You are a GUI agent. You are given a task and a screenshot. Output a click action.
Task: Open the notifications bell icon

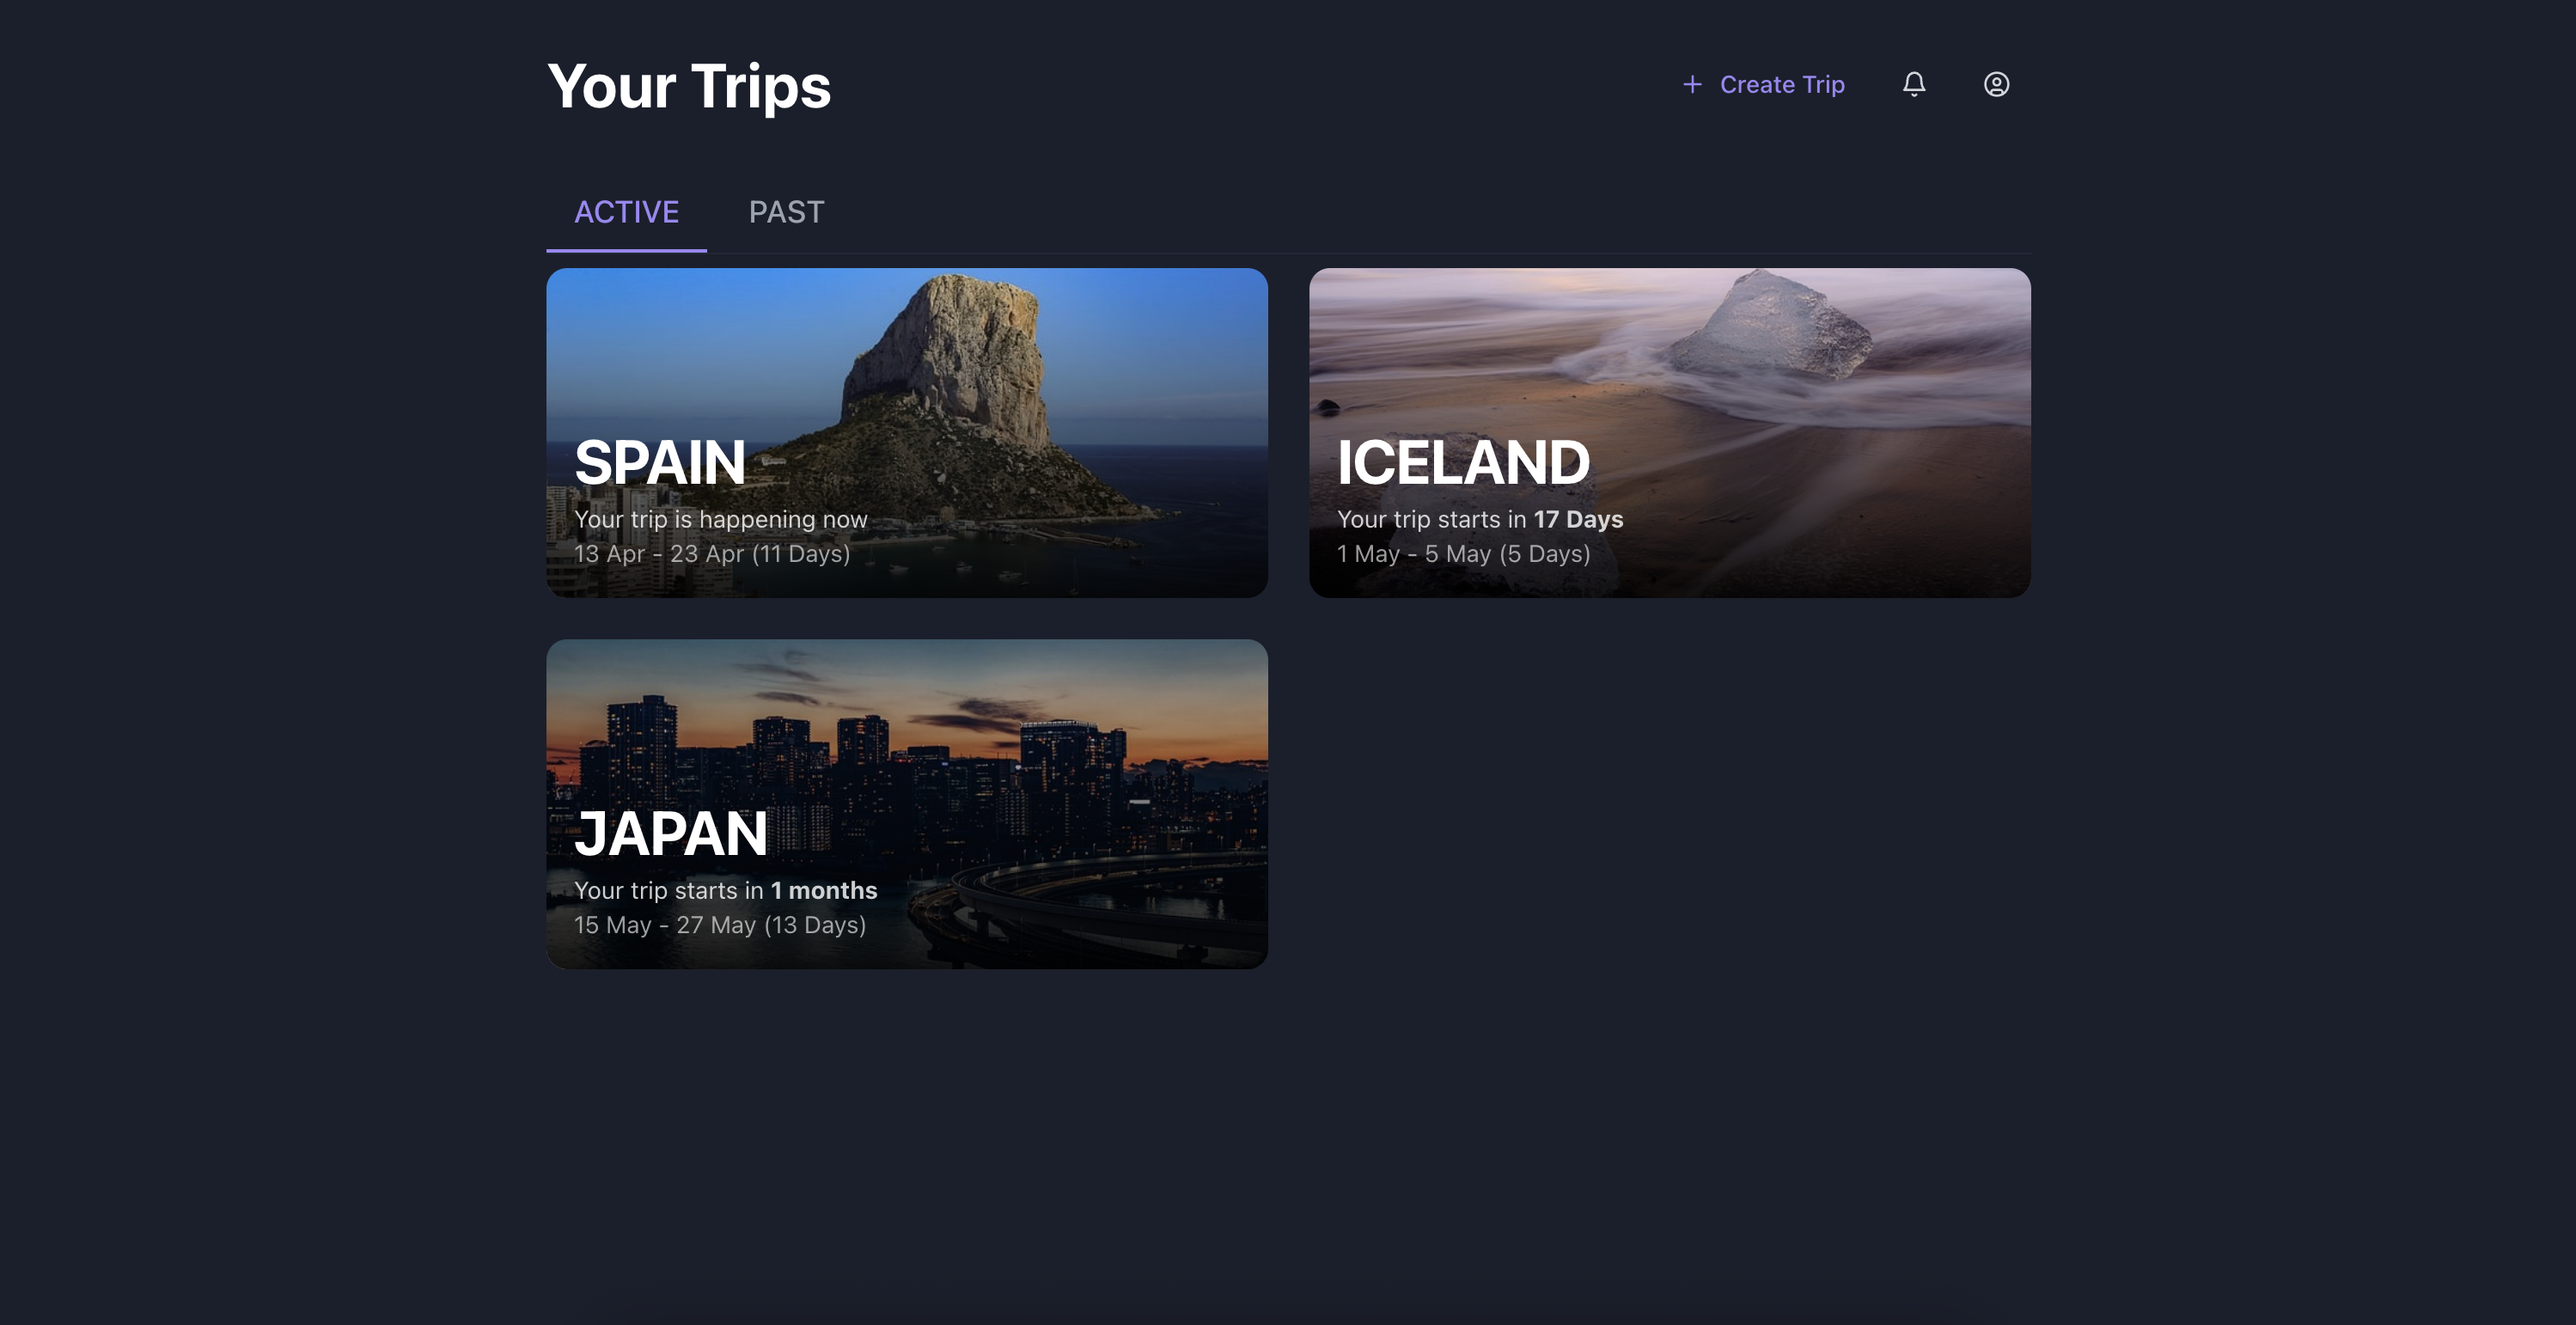coord(1913,84)
